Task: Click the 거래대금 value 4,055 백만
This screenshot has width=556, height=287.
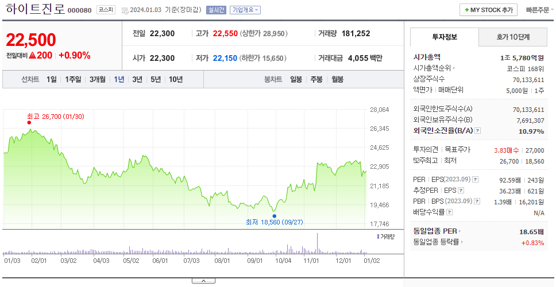Action: point(365,58)
